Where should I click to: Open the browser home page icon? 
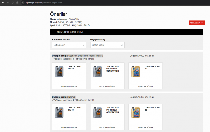17,3
